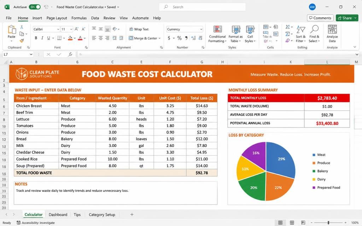Screen dimensions: 362x226
Task: Click Decrease Decimal icon
Action: (200, 38)
